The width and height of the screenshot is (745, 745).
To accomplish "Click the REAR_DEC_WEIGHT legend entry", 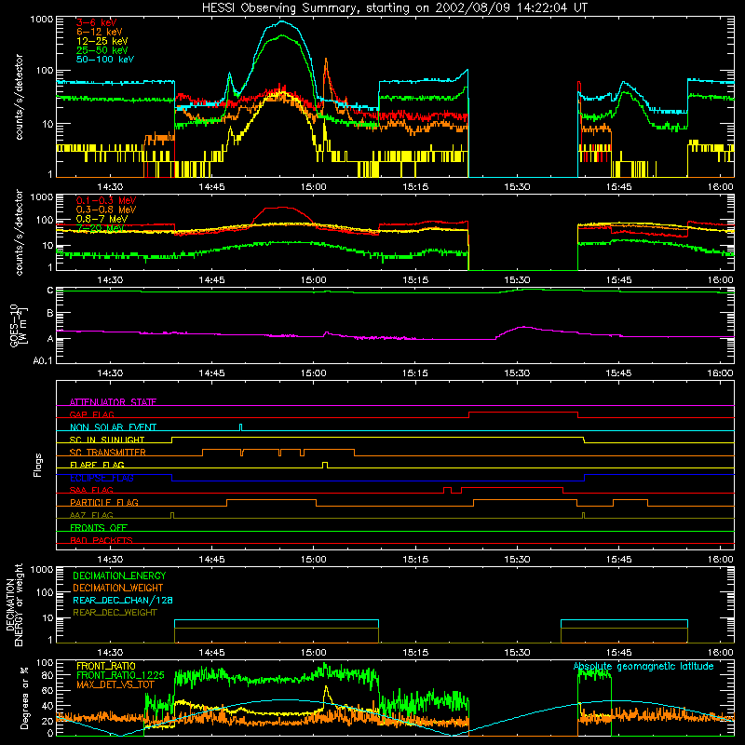I will click(115, 613).
